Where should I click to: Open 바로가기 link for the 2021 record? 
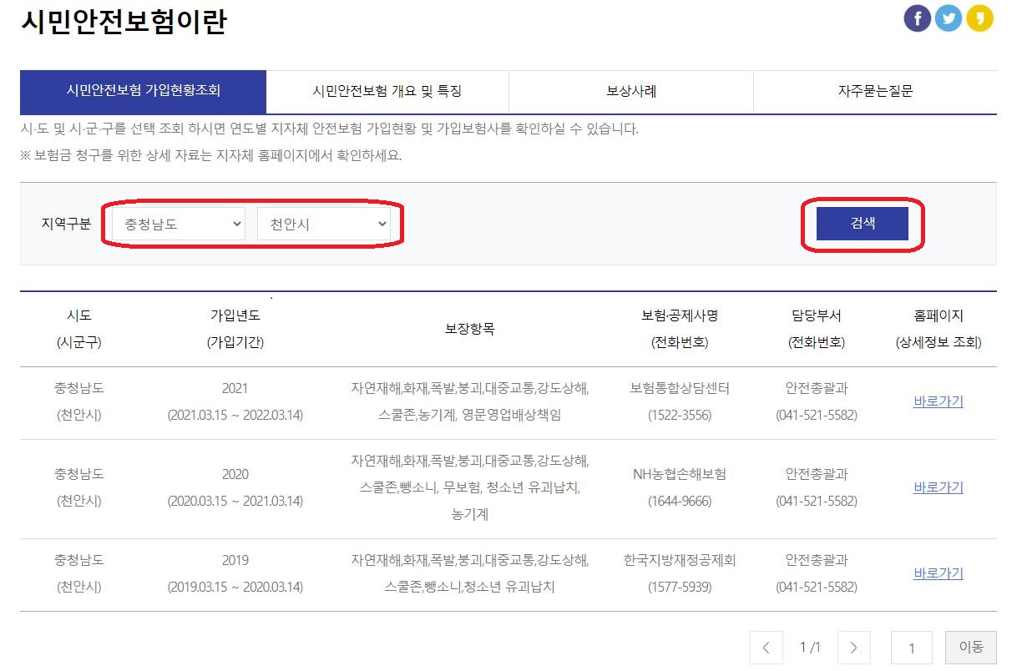click(x=940, y=401)
